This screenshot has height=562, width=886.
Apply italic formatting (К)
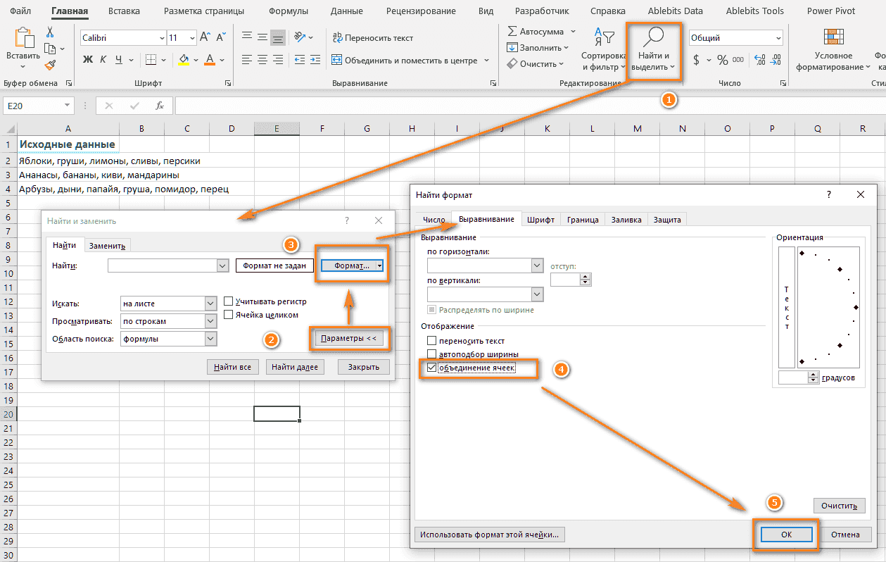[103, 60]
